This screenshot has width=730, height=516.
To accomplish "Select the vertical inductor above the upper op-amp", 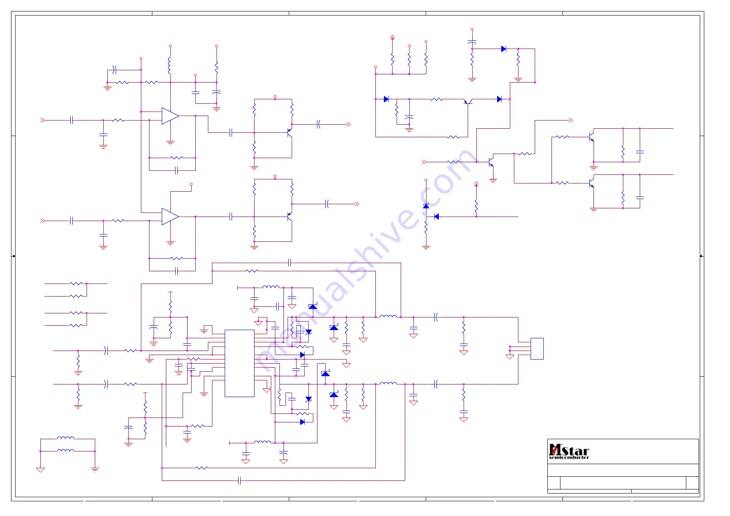I will click(x=169, y=65).
